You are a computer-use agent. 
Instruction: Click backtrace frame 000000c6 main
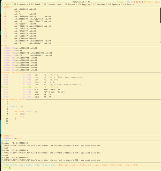[x=12, y=138]
